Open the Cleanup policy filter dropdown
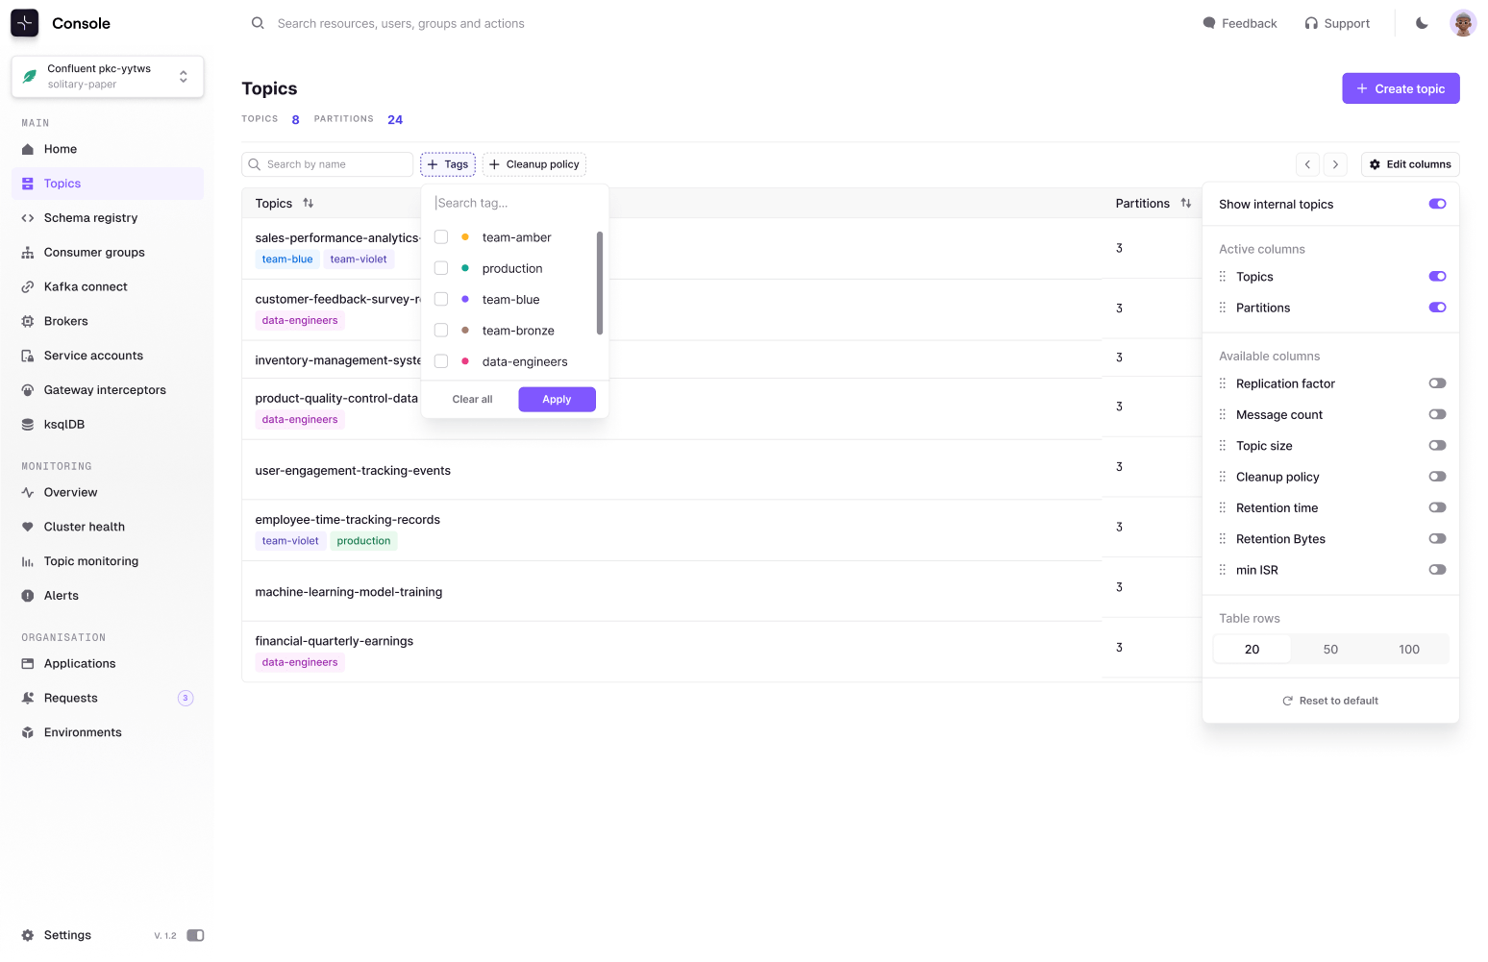 534,164
